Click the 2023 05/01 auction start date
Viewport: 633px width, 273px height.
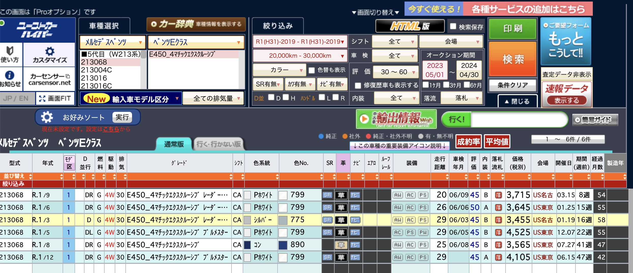point(435,70)
